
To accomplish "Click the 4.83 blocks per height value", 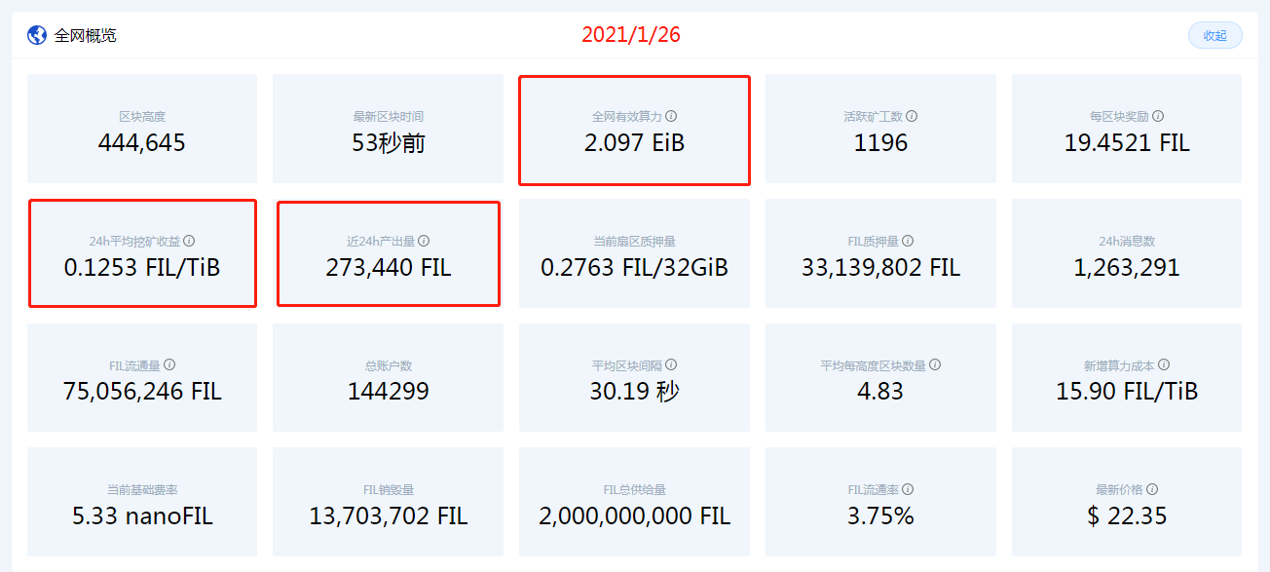I will (880, 392).
